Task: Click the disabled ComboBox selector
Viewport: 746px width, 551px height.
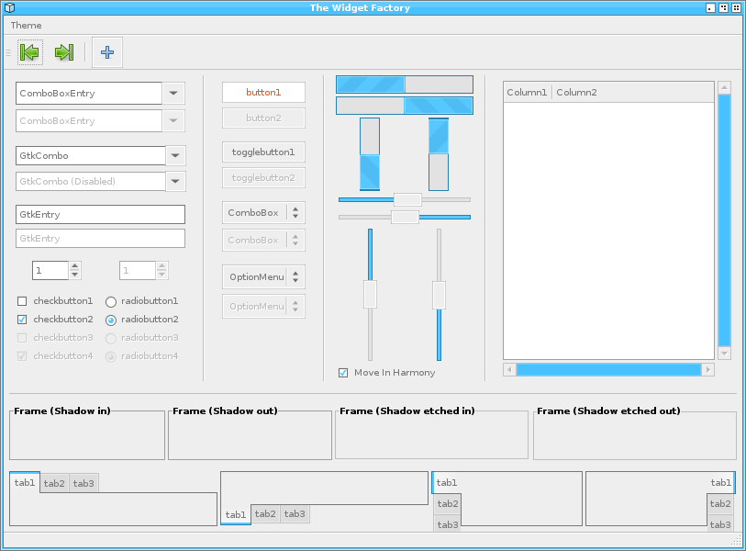Action: coord(263,240)
